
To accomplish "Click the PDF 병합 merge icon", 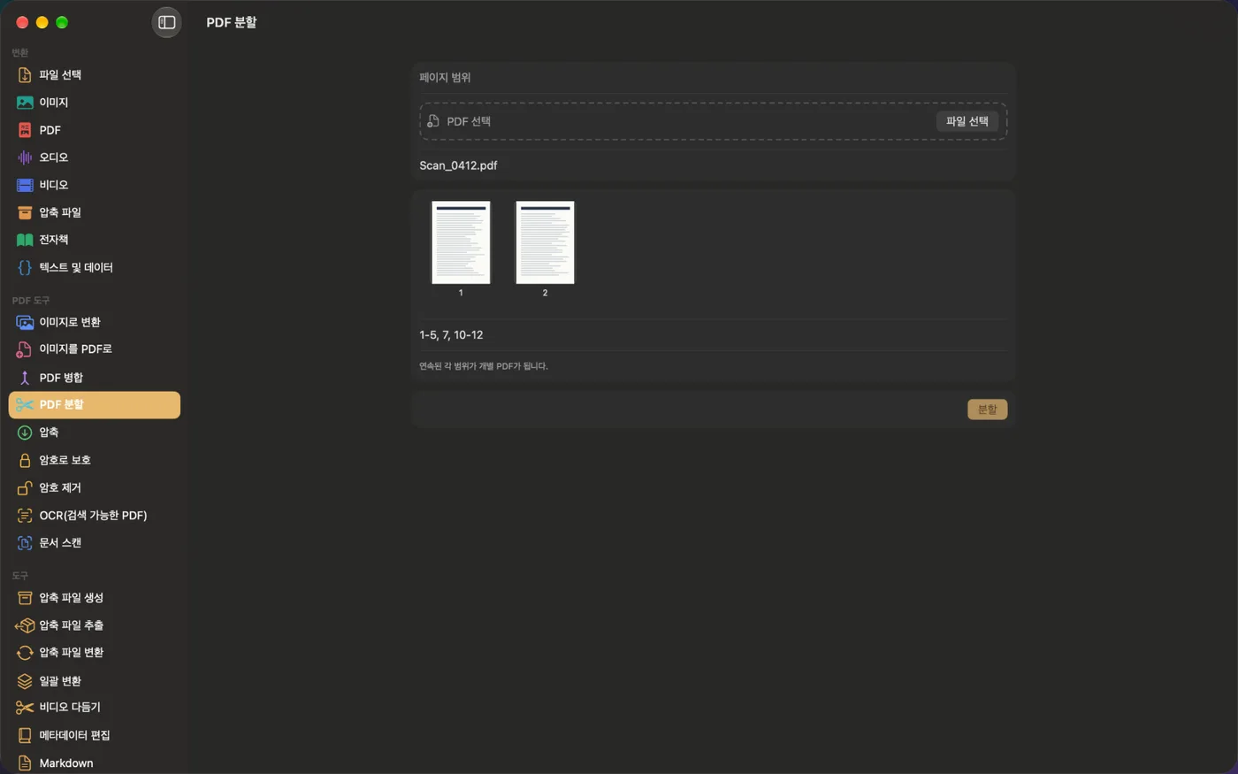I will click(x=25, y=378).
